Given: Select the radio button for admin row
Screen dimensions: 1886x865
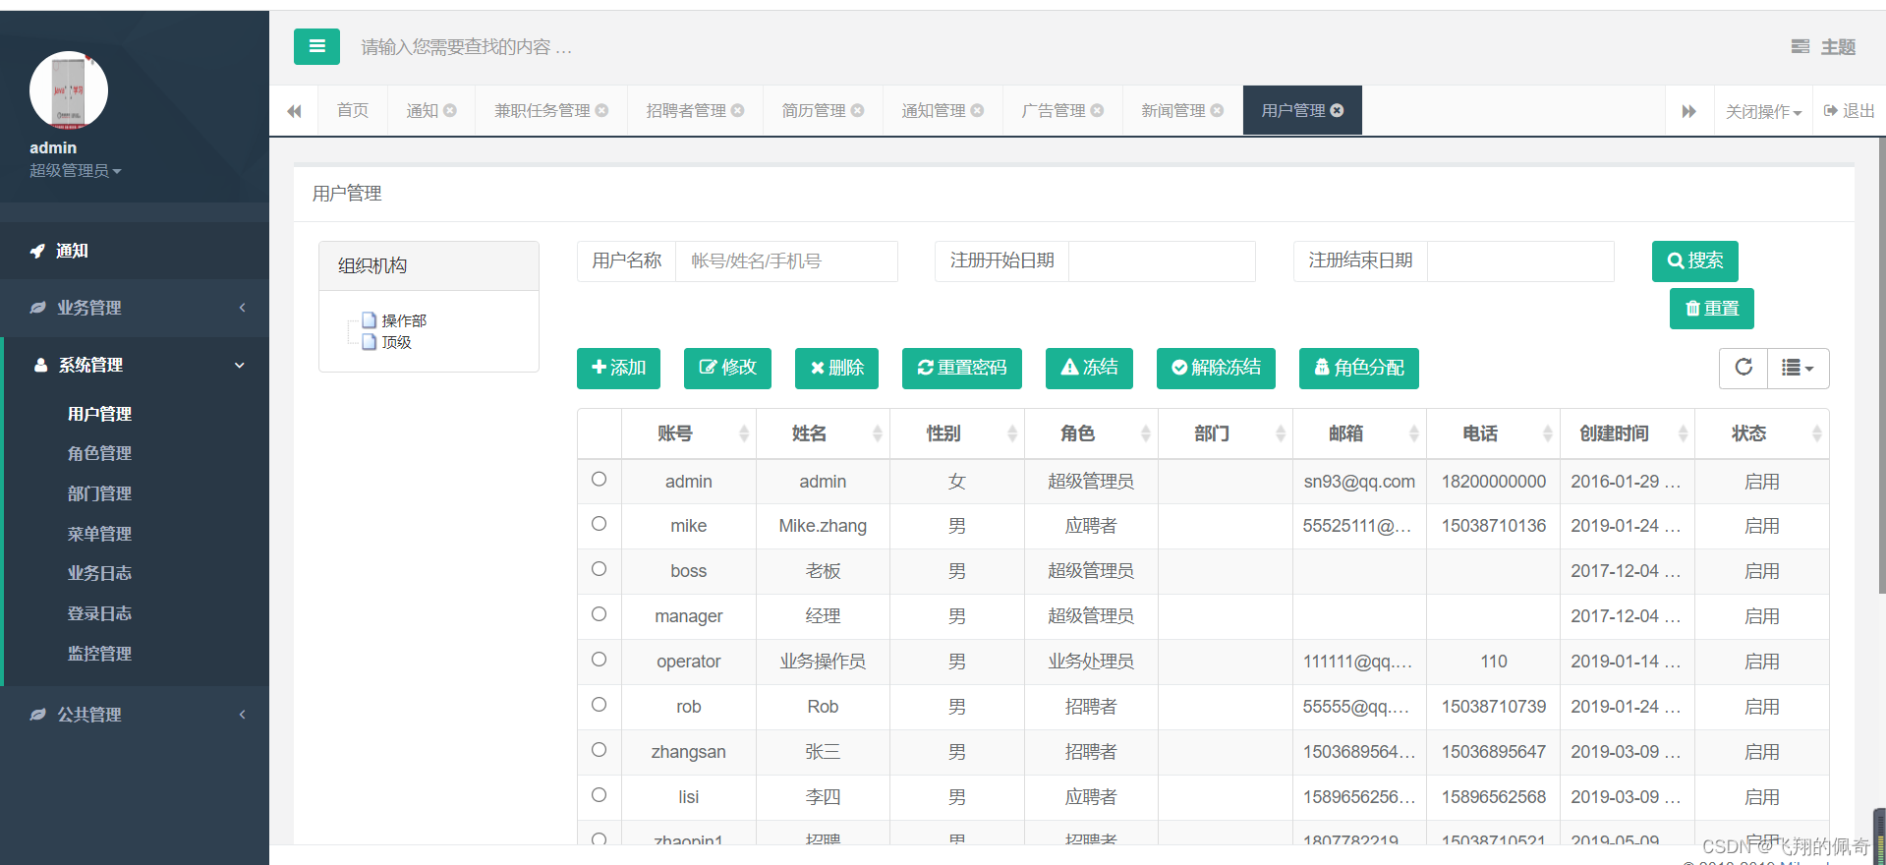Looking at the screenshot, I should [x=599, y=480].
